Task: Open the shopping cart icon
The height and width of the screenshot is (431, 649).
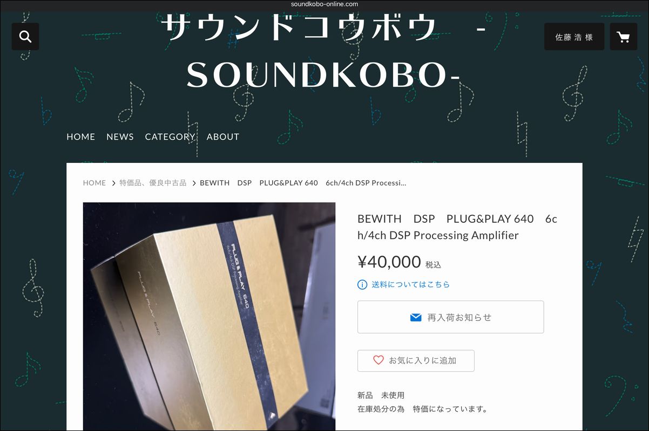Action: (623, 37)
